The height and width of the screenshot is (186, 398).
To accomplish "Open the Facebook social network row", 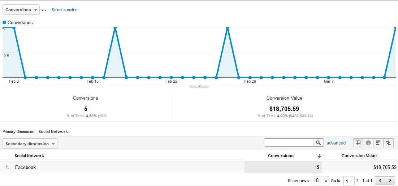I will (25, 168).
